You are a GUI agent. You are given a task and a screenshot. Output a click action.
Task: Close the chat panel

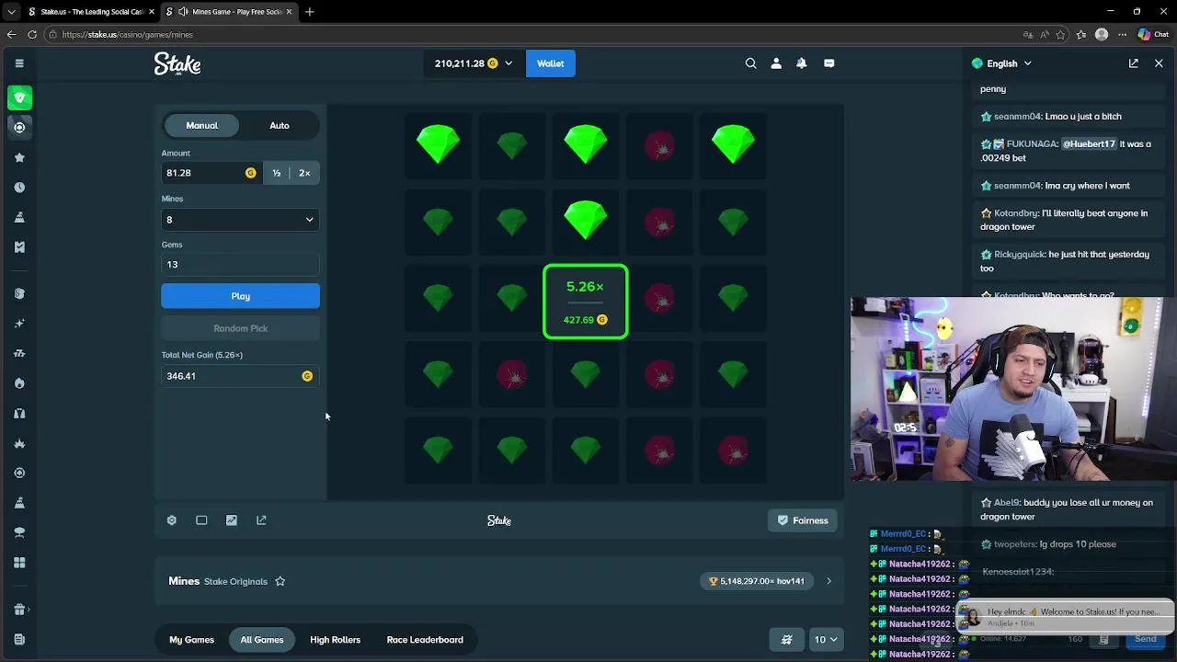point(1159,63)
